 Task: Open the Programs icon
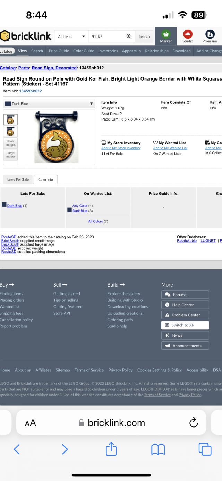tap(210, 36)
